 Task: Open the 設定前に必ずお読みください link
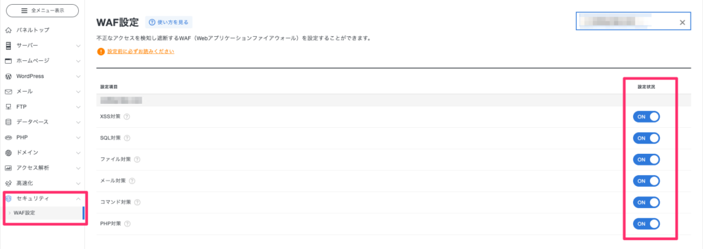pyautogui.click(x=141, y=52)
